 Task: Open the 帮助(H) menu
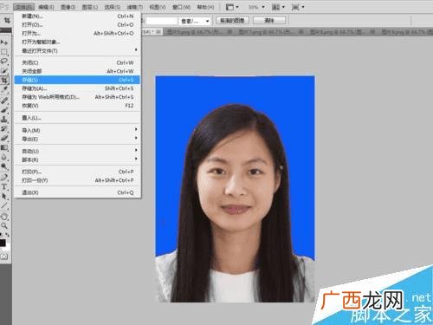point(205,7)
